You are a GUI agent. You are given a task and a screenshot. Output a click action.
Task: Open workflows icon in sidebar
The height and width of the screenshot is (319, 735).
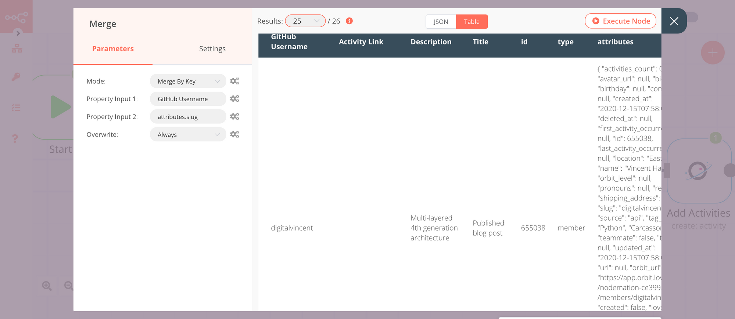pyautogui.click(x=17, y=48)
